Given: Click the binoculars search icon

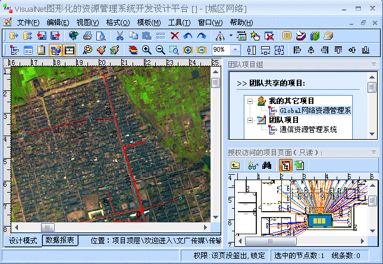Looking at the screenshot, I should point(267,165).
